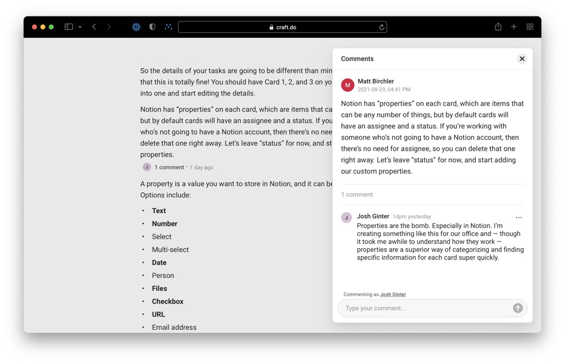565x364 pixels.
Task: Click the URL list item
Action: [x=158, y=315]
